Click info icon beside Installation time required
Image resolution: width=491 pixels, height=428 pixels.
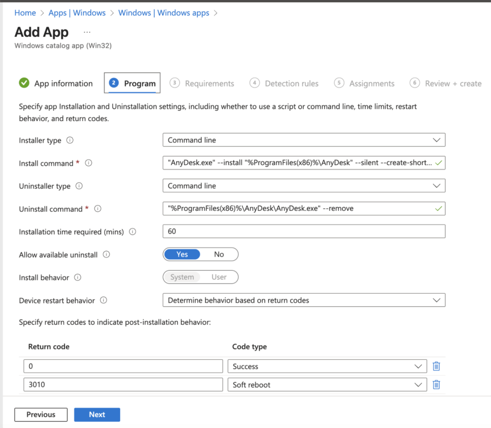click(132, 232)
